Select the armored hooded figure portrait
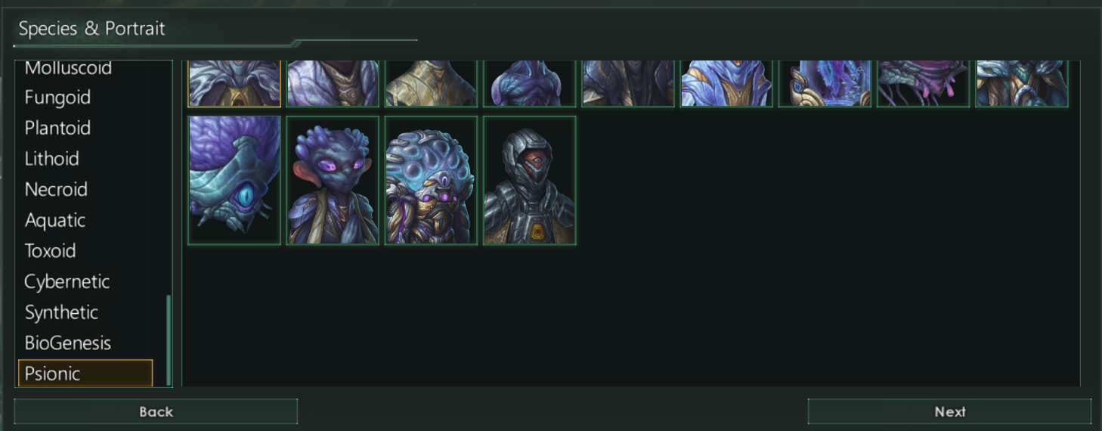Viewport: 1102px width, 431px height. [529, 181]
